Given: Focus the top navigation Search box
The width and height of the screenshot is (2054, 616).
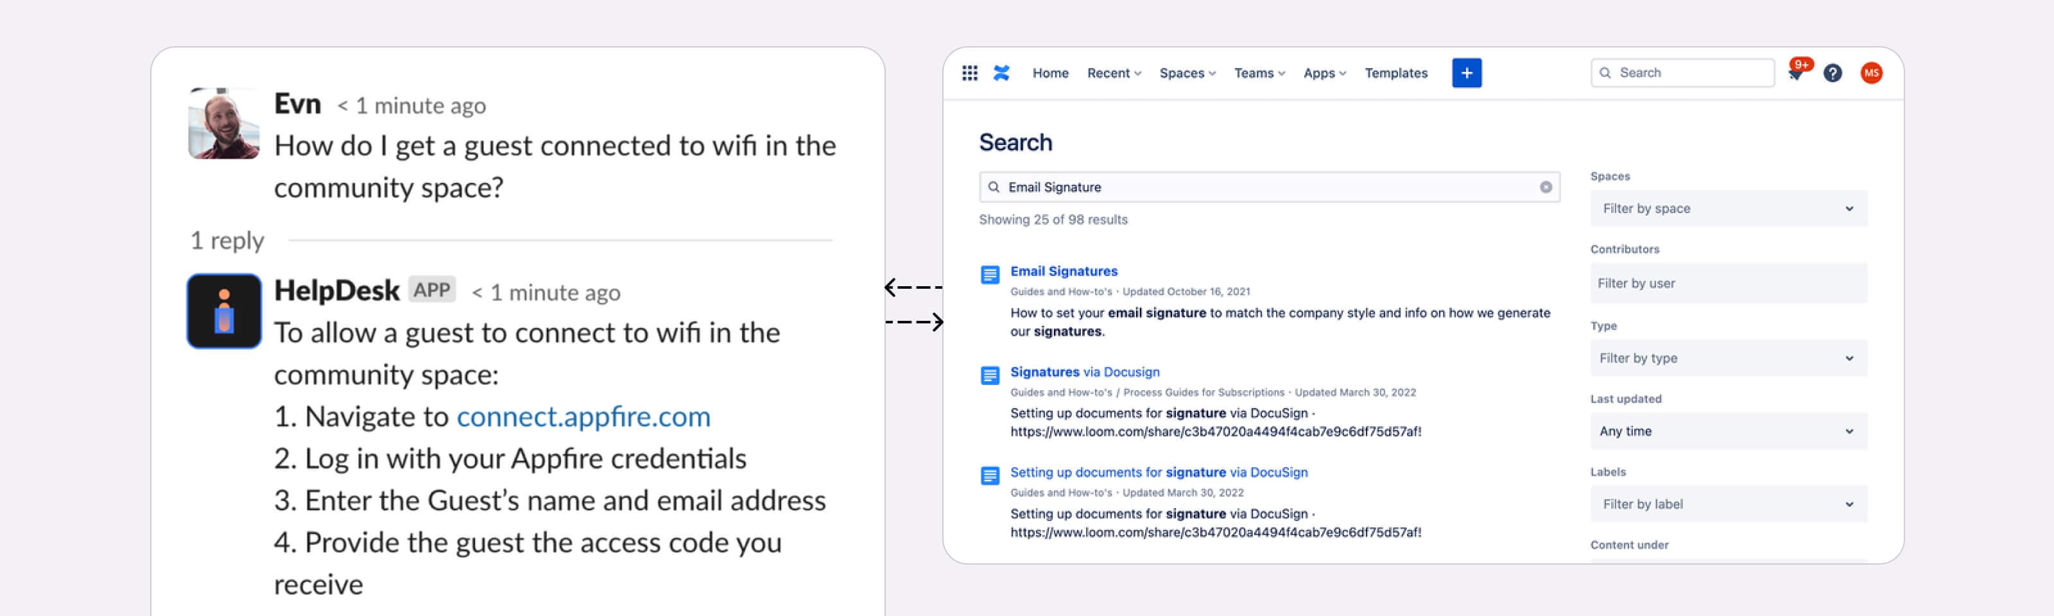Looking at the screenshot, I should tap(1682, 73).
